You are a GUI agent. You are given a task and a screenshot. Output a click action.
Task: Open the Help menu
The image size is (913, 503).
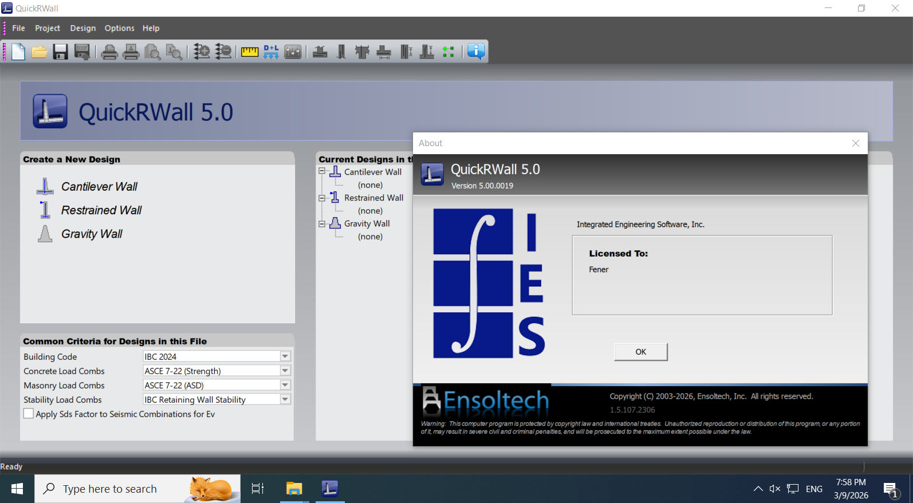pyautogui.click(x=151, y=28)
